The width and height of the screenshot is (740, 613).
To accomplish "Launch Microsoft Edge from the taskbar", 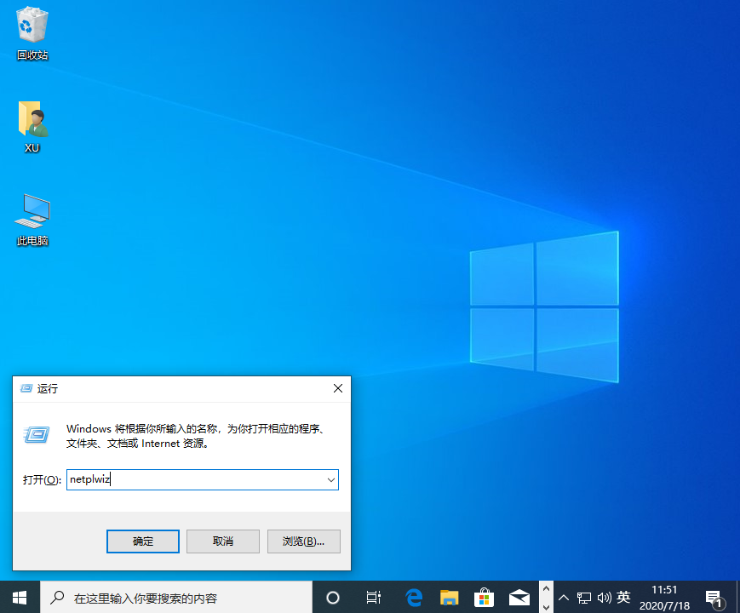I will coord(415,597).
